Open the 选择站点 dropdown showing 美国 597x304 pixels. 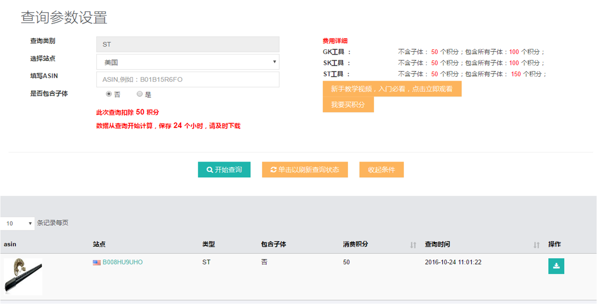(188, 62)
